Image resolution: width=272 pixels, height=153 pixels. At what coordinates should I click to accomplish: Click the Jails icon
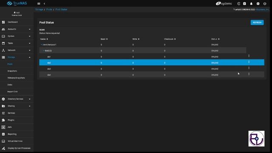point(3,127)
